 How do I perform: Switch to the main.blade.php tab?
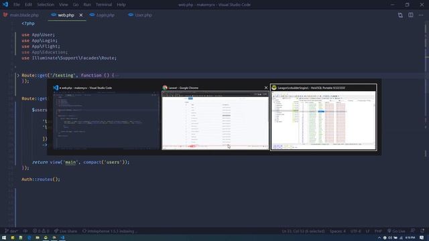[21, 15]
